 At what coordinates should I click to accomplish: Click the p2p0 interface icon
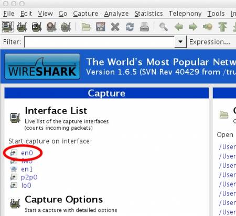pos(14,177)
